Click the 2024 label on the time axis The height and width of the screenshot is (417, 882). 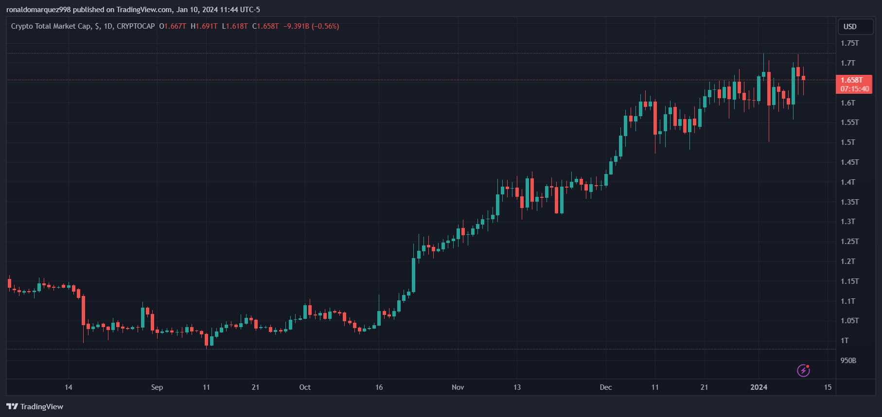[759, 387]
